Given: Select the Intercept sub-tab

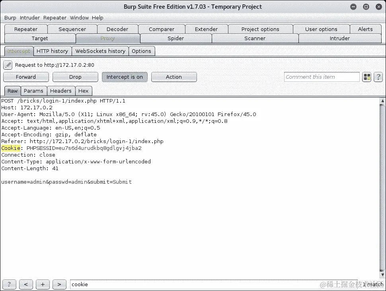Looking at the screenshot, I should [x=19, y=51].
